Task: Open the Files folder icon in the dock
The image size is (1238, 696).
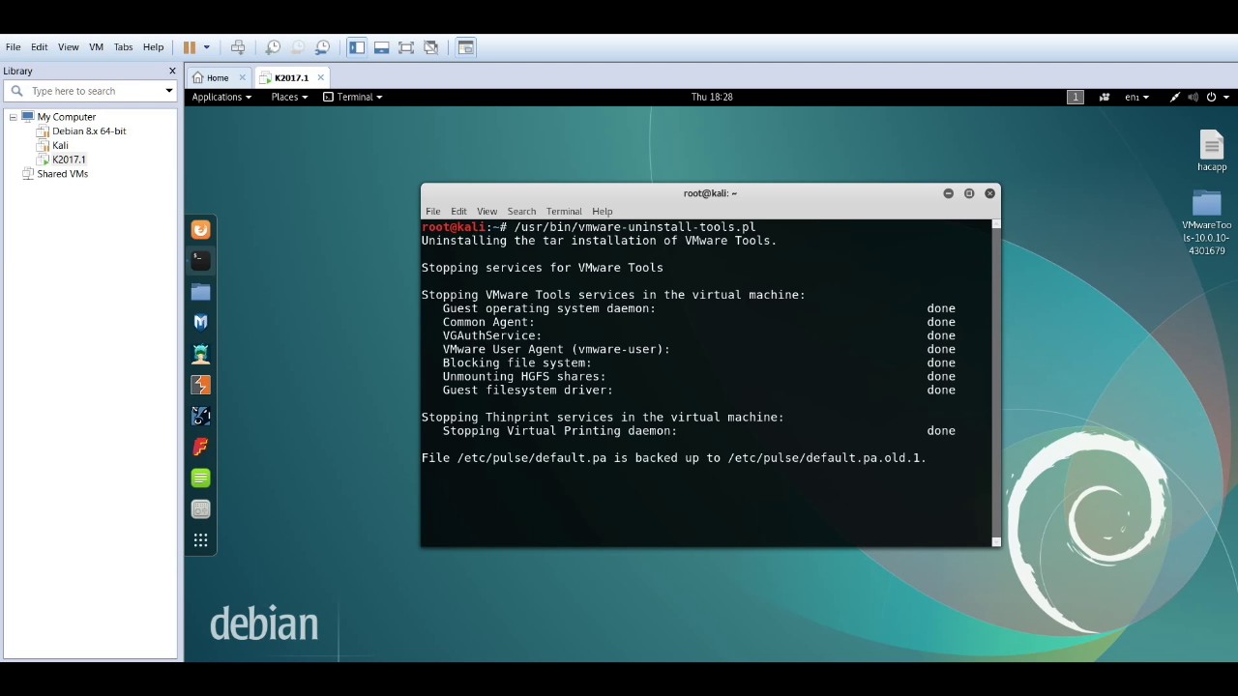Action: pyautogui.click(x=200, y=292)
